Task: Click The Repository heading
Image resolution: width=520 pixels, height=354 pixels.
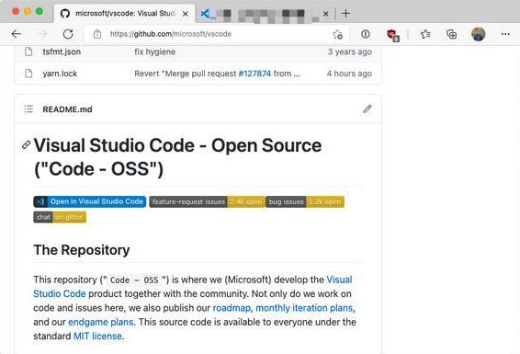Action: [82, 250]
